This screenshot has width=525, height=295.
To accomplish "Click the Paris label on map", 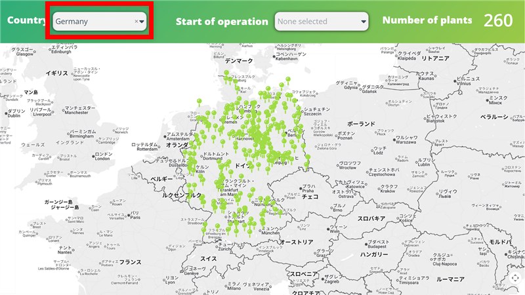I will point(135,218).
